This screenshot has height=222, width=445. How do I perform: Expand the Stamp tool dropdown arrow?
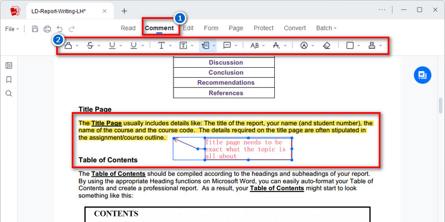click(380, 46)
